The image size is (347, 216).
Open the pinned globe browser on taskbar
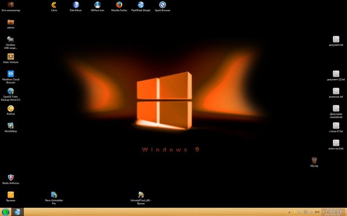pos(18,212)
